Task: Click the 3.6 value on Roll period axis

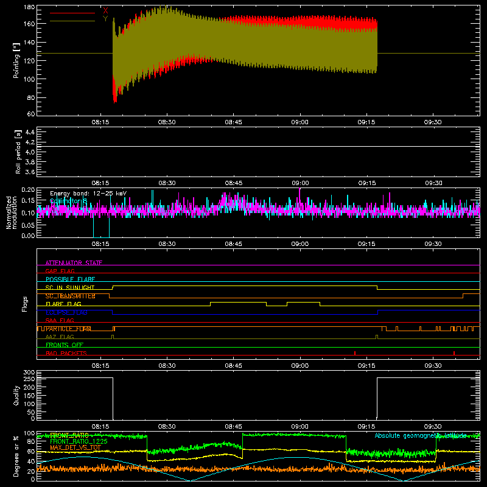Action: coord(29,172)
